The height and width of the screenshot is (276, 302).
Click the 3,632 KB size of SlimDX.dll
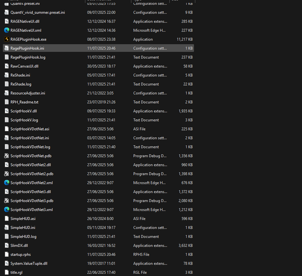coord(186,245)
